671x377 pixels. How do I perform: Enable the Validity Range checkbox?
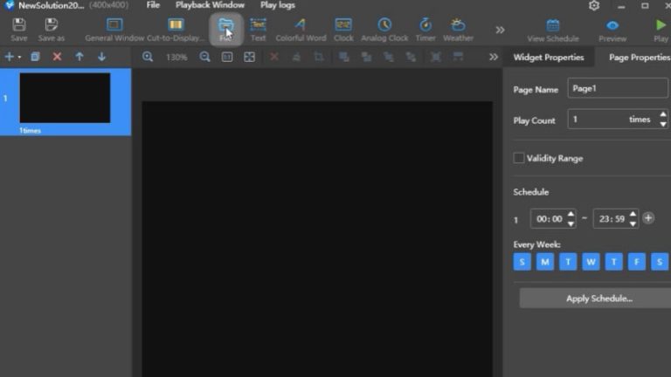[x=519, y=158]
